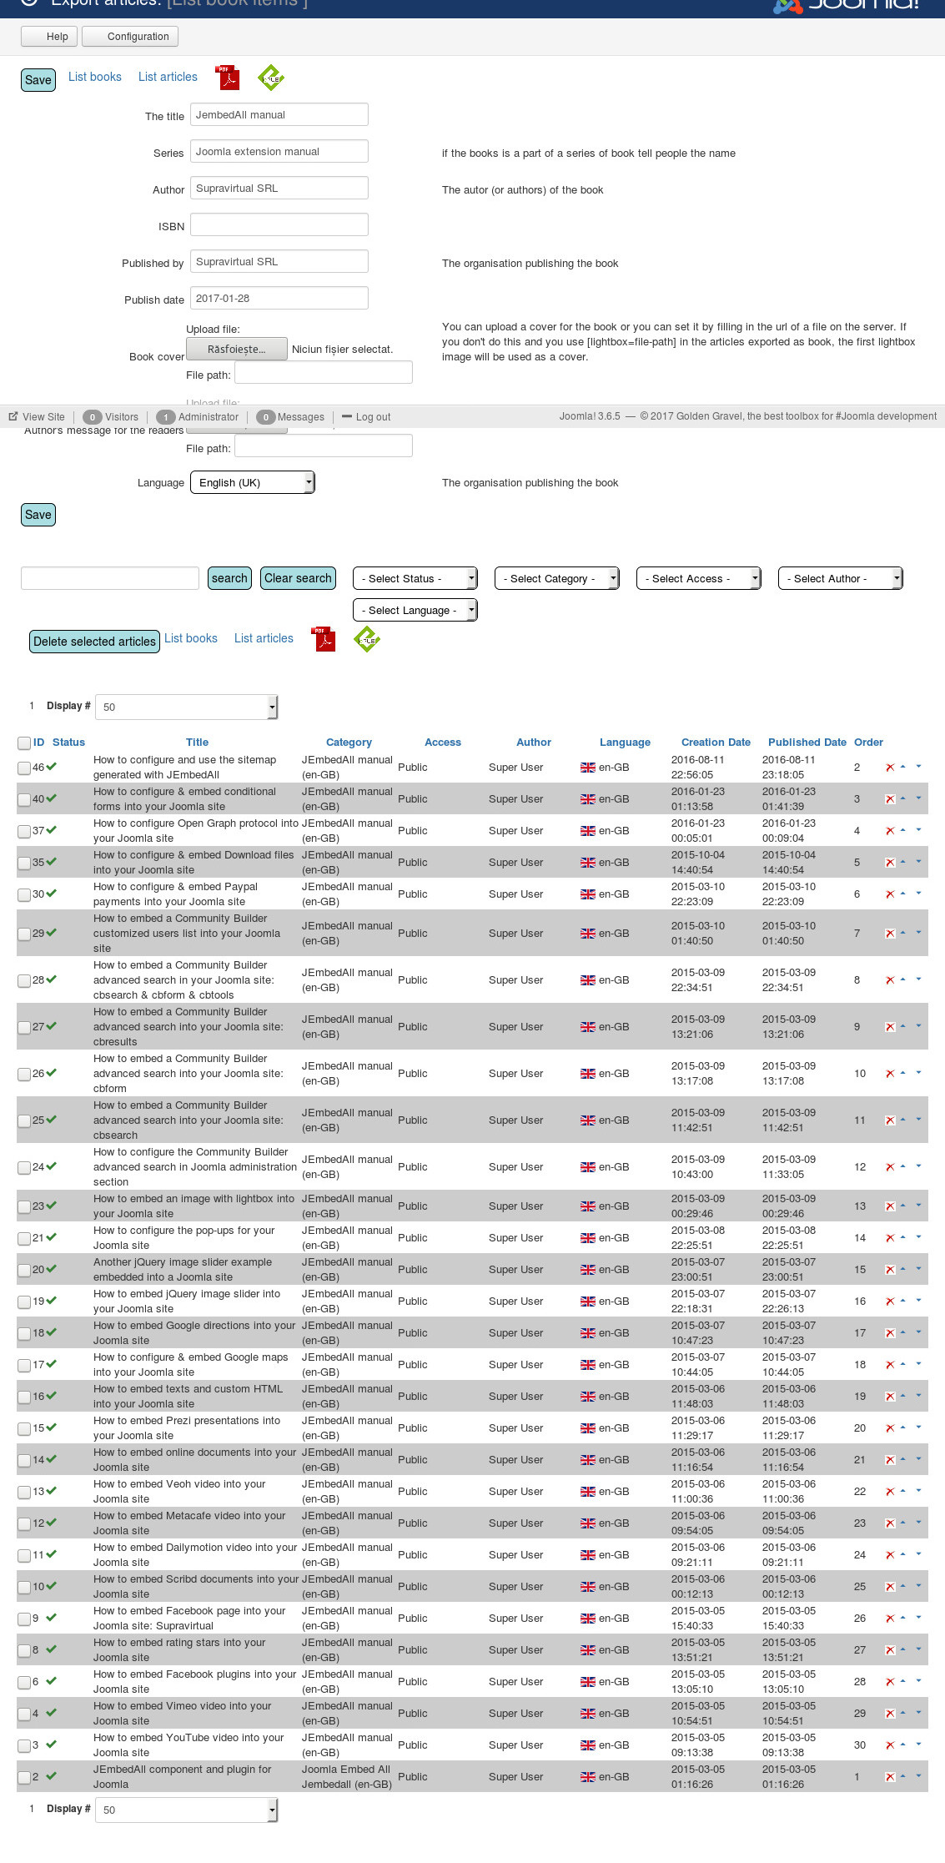Remove article order 18 with red X

(890, 1365)
